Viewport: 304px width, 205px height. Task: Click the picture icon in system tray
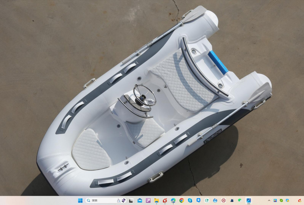[275, 200]
